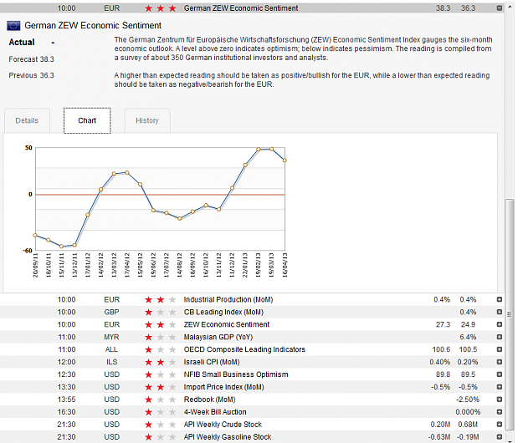
Task: Click importance stars for Import Price Index
Action: point(161,387)
